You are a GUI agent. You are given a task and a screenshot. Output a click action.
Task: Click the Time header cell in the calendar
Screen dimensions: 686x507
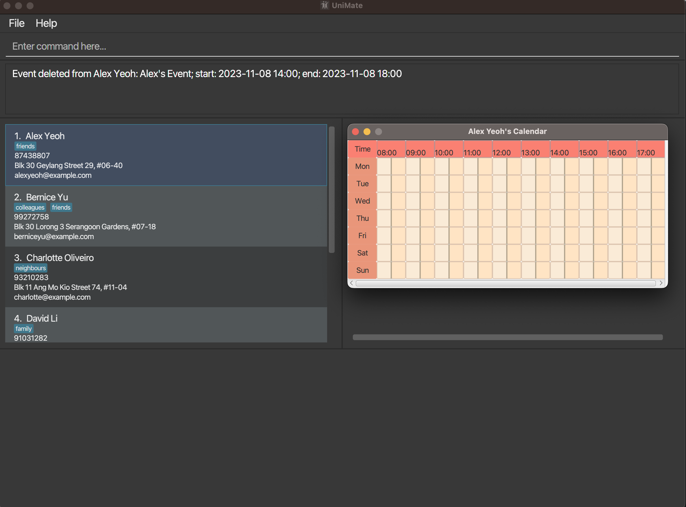(362, 149)
